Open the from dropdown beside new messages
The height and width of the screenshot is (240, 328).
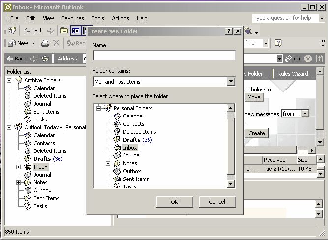click(x=305, y=114)
